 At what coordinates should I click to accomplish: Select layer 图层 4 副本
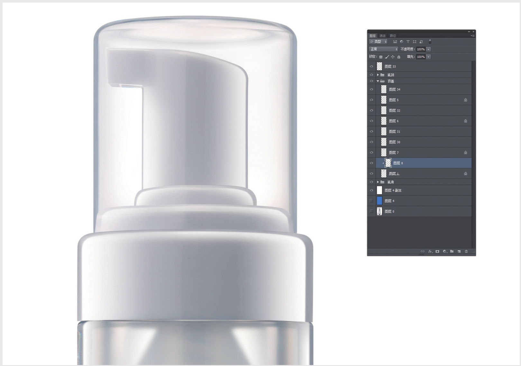(418, 190)
